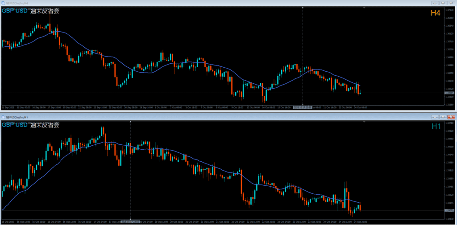Restore the GBPUSD H4 chart window
This screenshot has width=457, height=225.
coord(442,3)
